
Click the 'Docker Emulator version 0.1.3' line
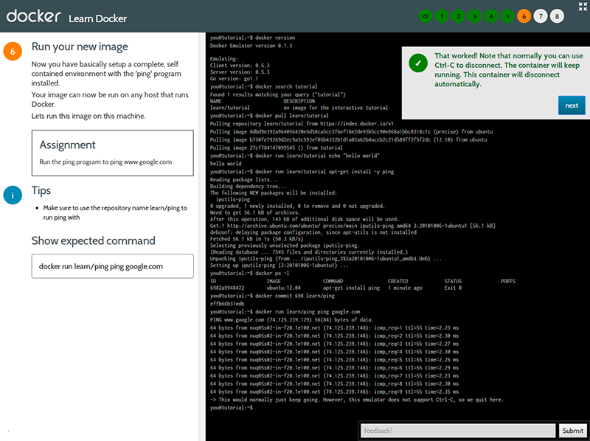(251, 46)
